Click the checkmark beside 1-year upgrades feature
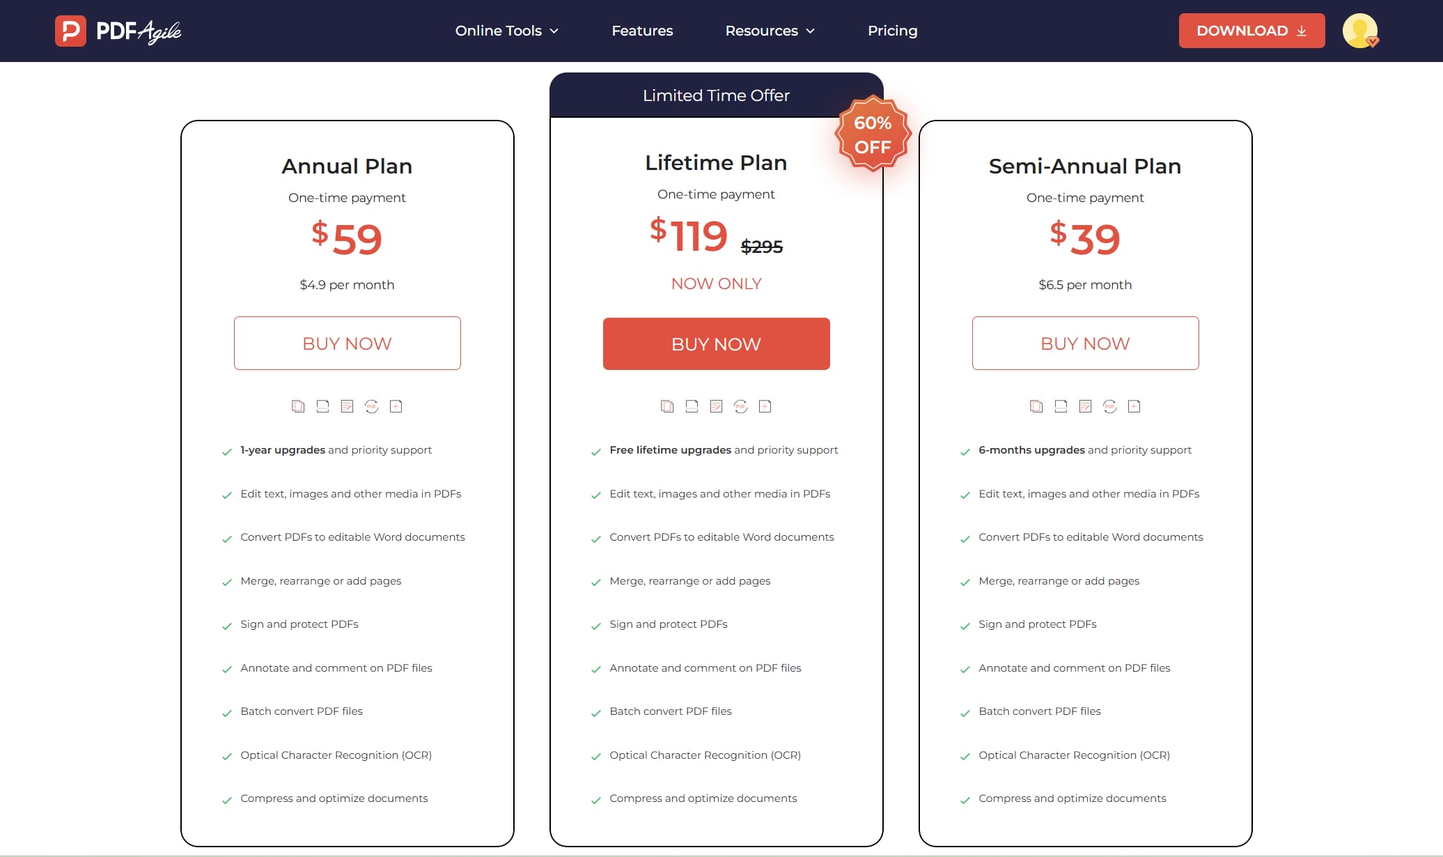 tap(226, 451)
